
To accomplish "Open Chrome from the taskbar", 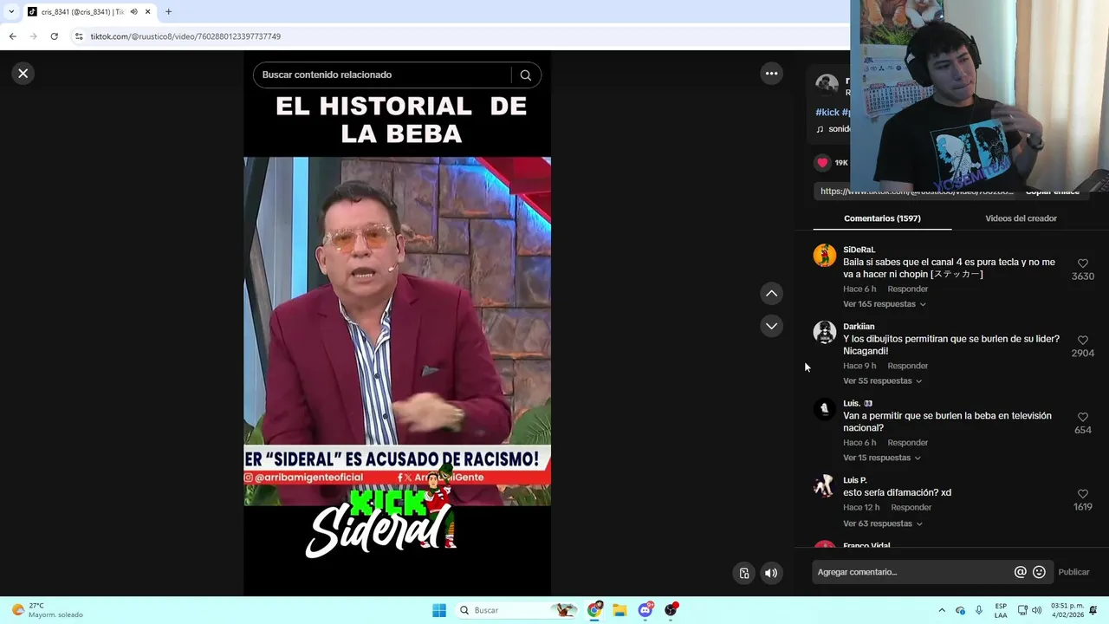I will (594, 610).
